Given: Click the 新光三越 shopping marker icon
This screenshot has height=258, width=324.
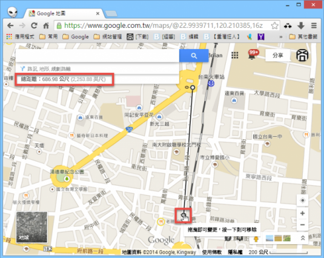Looking at the screenshot, I should coord(159,117).
